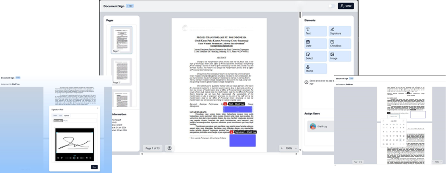Zoom out with the minus icon in main window
The image size is (446, 173).
coord(296,149)
